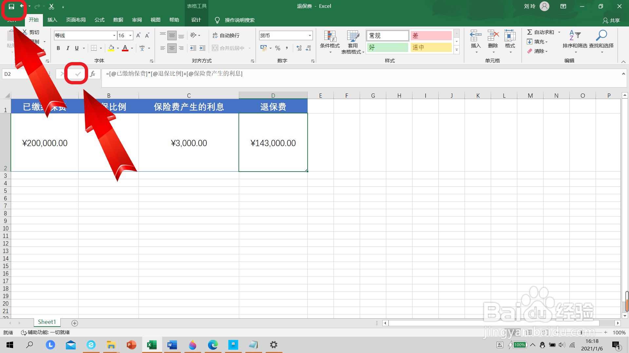Open accounting number format icon
Image resolution: width=629 pixels, height=353 pixels.
(264, 48)
